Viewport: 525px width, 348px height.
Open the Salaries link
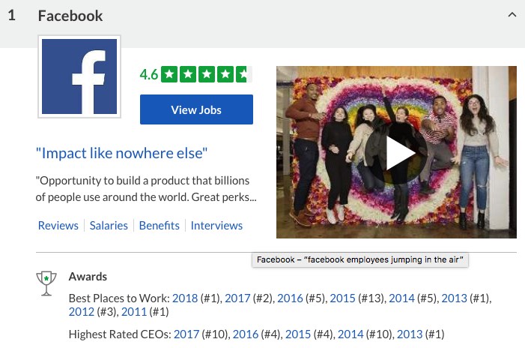point(109,225)
